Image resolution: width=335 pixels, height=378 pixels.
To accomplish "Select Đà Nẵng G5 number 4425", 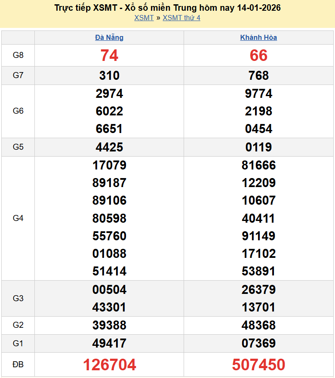I will pos(109,147).
